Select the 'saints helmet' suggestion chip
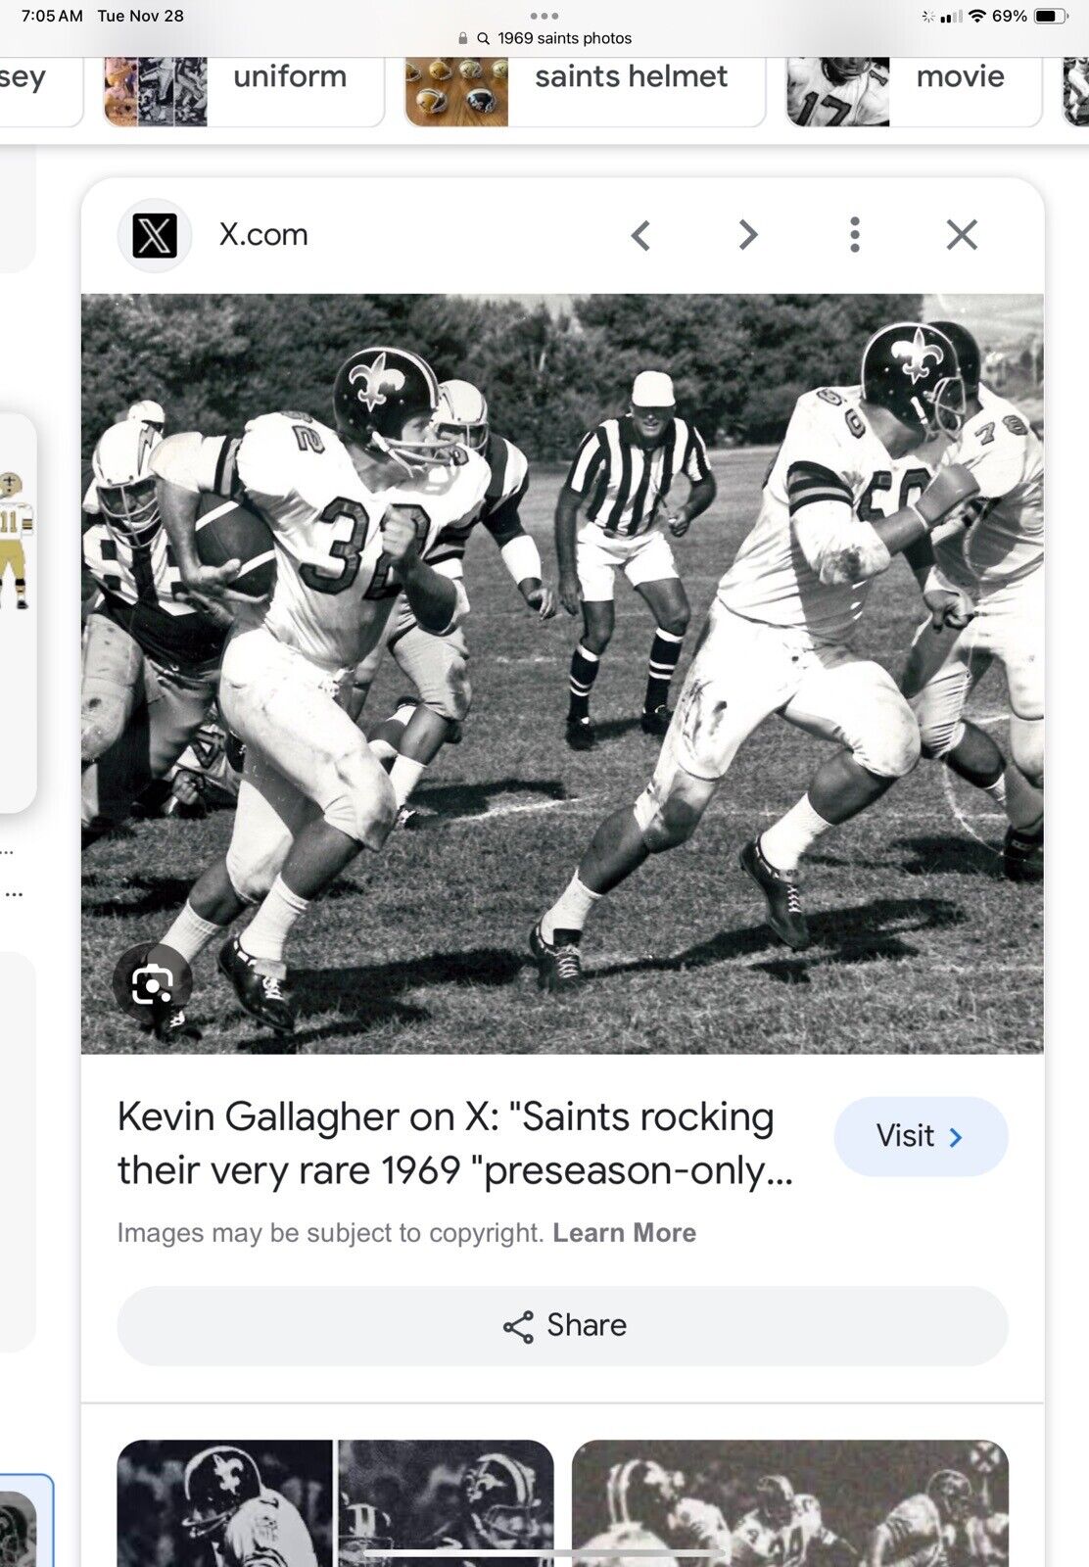Image resolution: width=1089 pixels, height=1567 pixels. 585,90
